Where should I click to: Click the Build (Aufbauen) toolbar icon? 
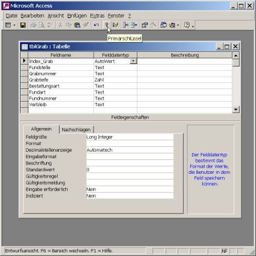pos(153,25)
